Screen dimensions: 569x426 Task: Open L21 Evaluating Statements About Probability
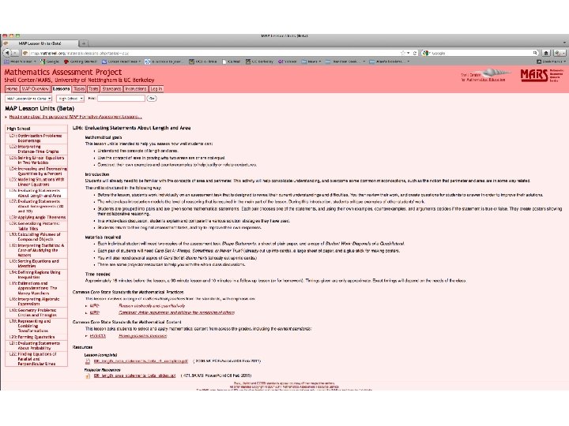click(35, 346)
